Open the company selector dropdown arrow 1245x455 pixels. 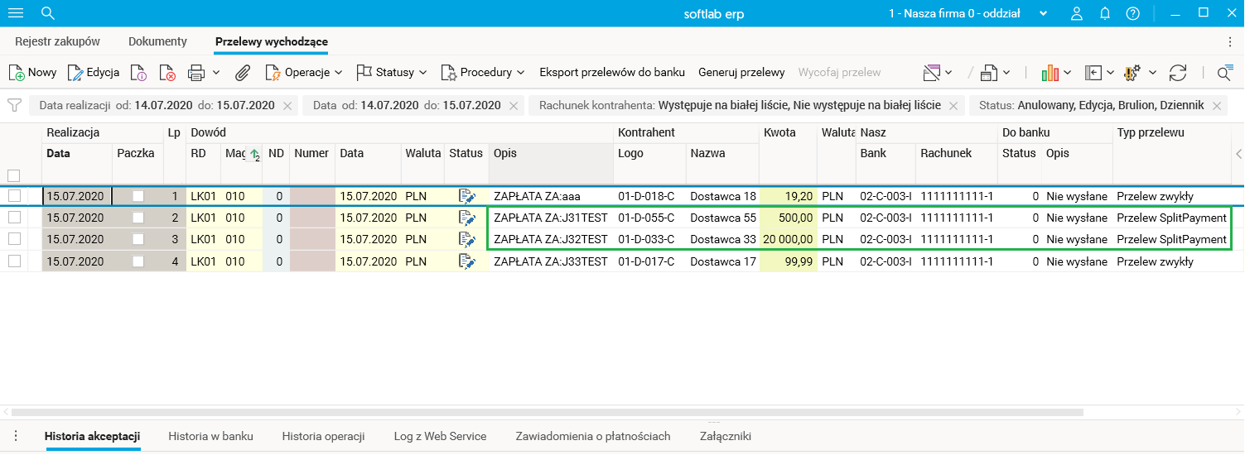pyautogui.click(x=1043, y=13)
